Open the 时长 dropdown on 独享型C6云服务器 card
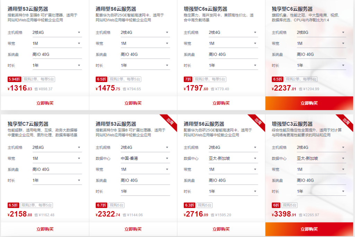 click(321, 65)
